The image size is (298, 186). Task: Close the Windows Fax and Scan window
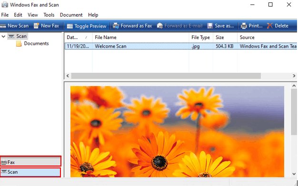click(289, 5)
